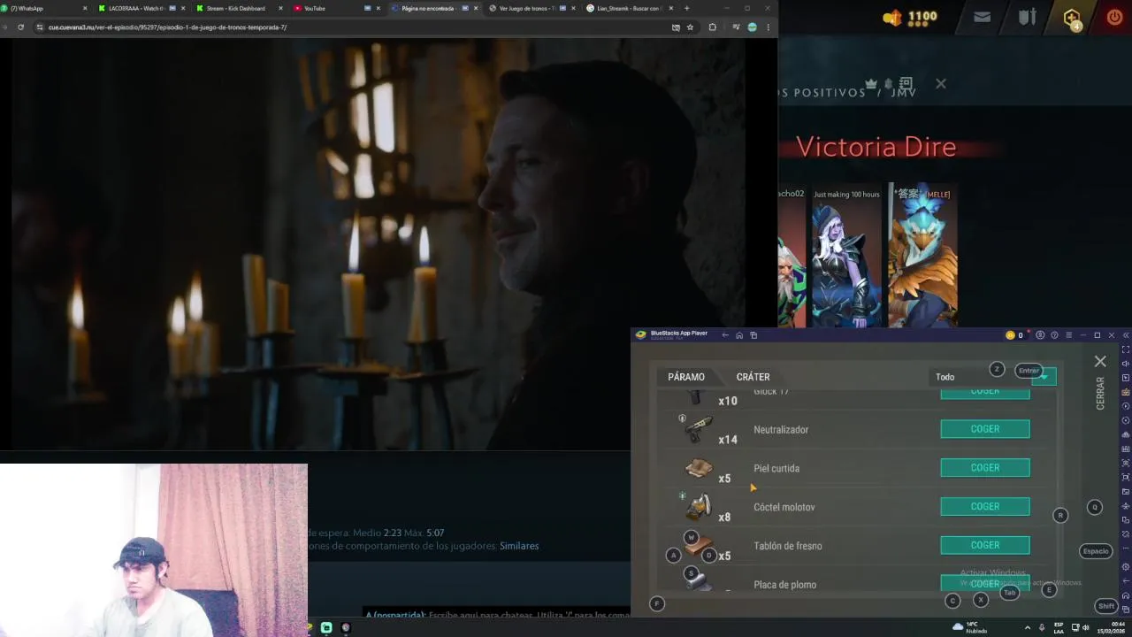Click the Piel curtida item icon
The height and width of the screenshot is (637, 1132).
(699, 467)
